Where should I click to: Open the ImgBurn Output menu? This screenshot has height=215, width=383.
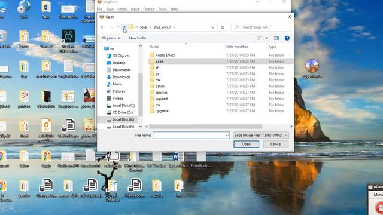(x=149, y=9)
